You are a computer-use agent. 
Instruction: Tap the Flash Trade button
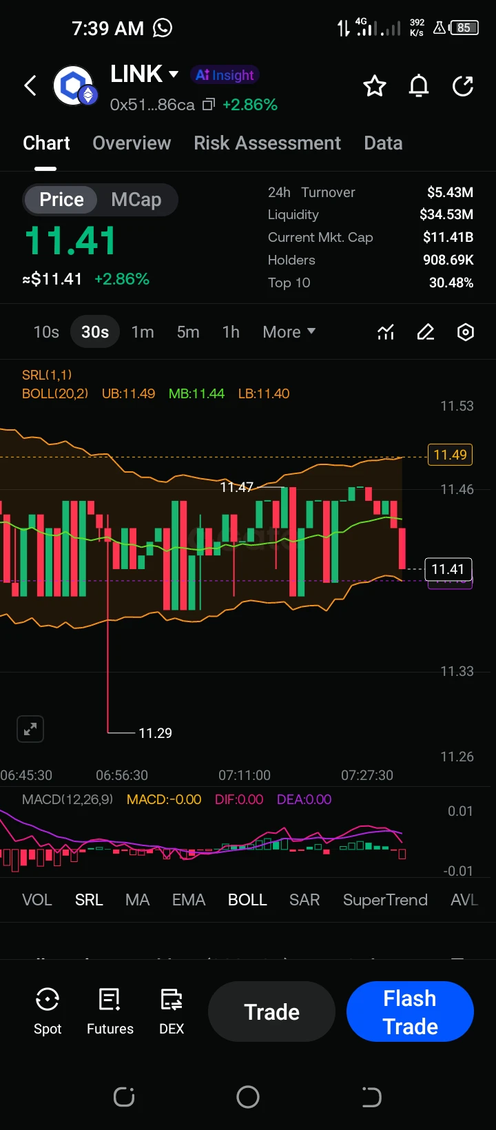[410, 1011]
